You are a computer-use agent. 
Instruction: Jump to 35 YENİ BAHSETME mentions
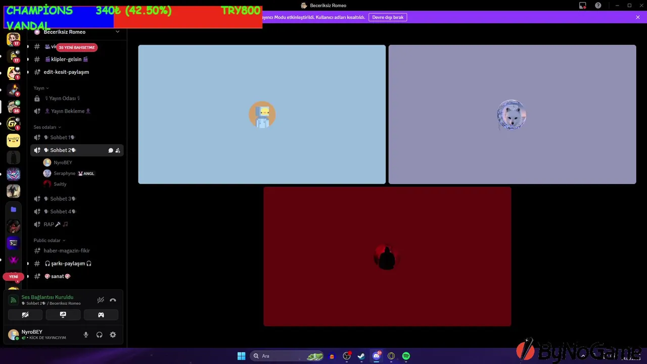click(76, 47)
